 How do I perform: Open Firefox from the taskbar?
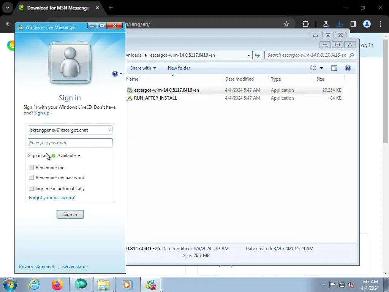57,284
